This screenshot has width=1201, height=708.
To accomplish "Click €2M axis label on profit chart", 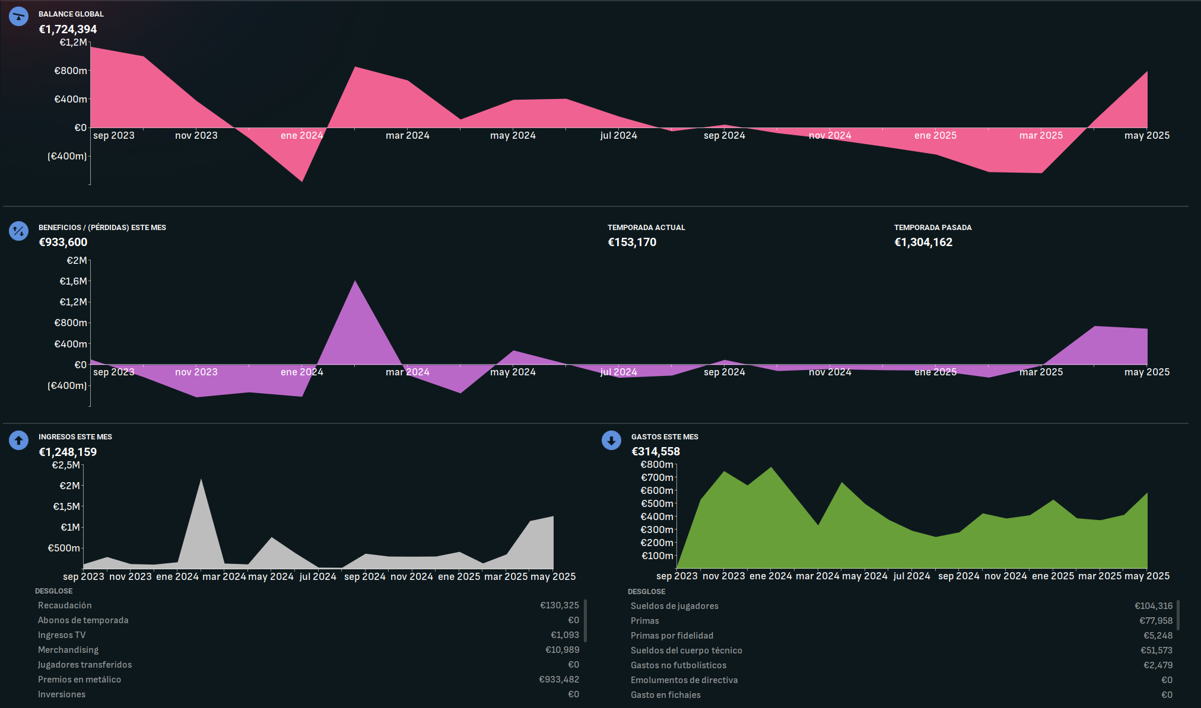I will pos(77,260).
